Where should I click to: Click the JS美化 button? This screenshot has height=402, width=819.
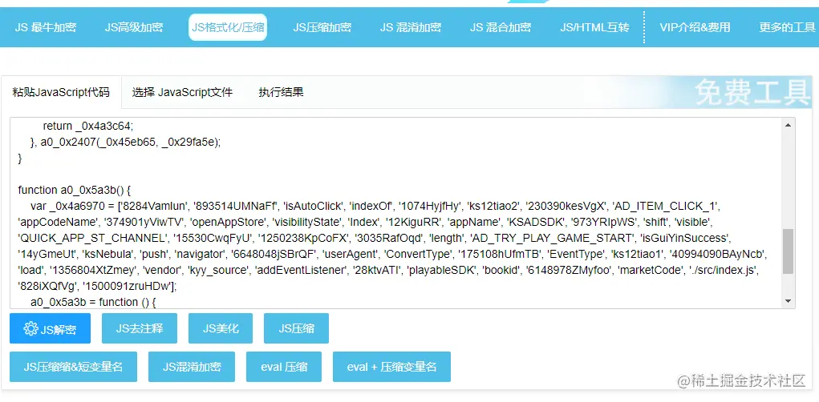click(221, 328)
